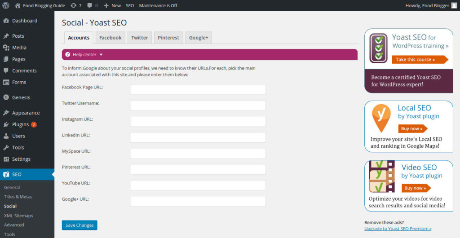Click the plus icon next to New
The width and height of the screenshot is (460, 238).
(106, 5)
